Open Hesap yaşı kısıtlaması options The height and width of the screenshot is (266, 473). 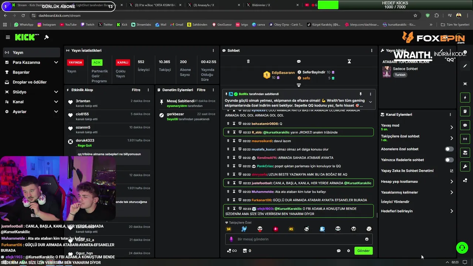(417, 181)
